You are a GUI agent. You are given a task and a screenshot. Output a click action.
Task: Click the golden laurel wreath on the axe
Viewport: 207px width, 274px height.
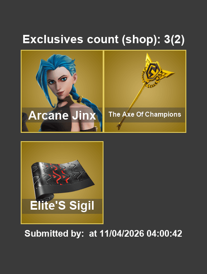151,81
